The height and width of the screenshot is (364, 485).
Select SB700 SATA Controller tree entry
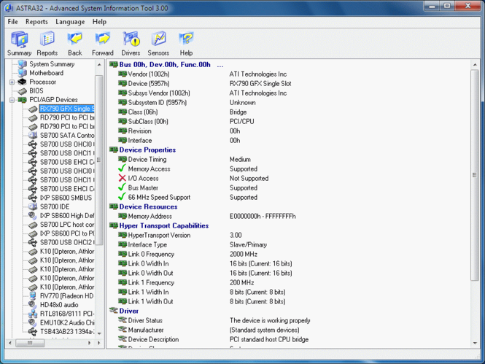coord(67,136)
